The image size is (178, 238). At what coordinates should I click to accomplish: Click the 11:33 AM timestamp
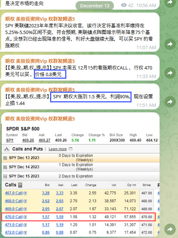[146, 76]
